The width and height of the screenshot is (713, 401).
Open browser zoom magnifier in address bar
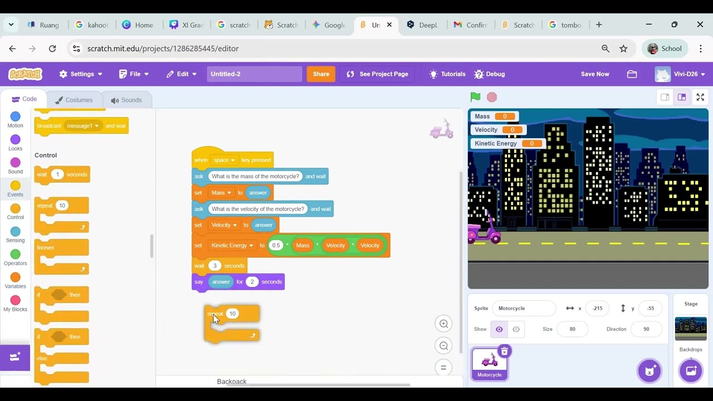pos(605,48)
